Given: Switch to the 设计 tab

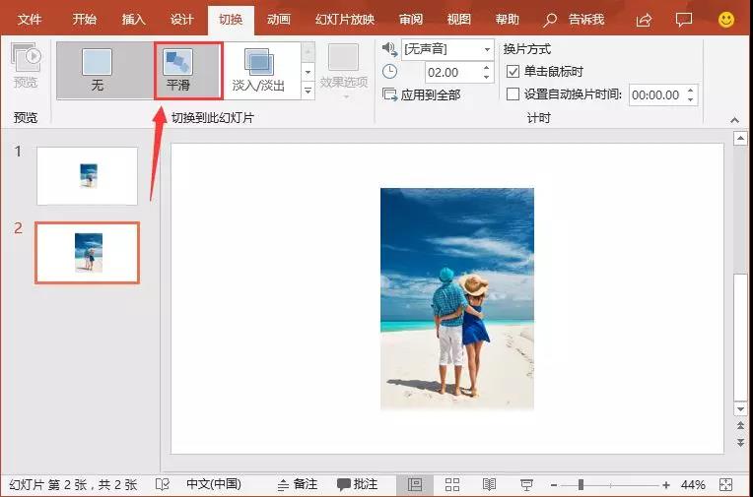Looking at the screenshot, I should click(182, 20).
